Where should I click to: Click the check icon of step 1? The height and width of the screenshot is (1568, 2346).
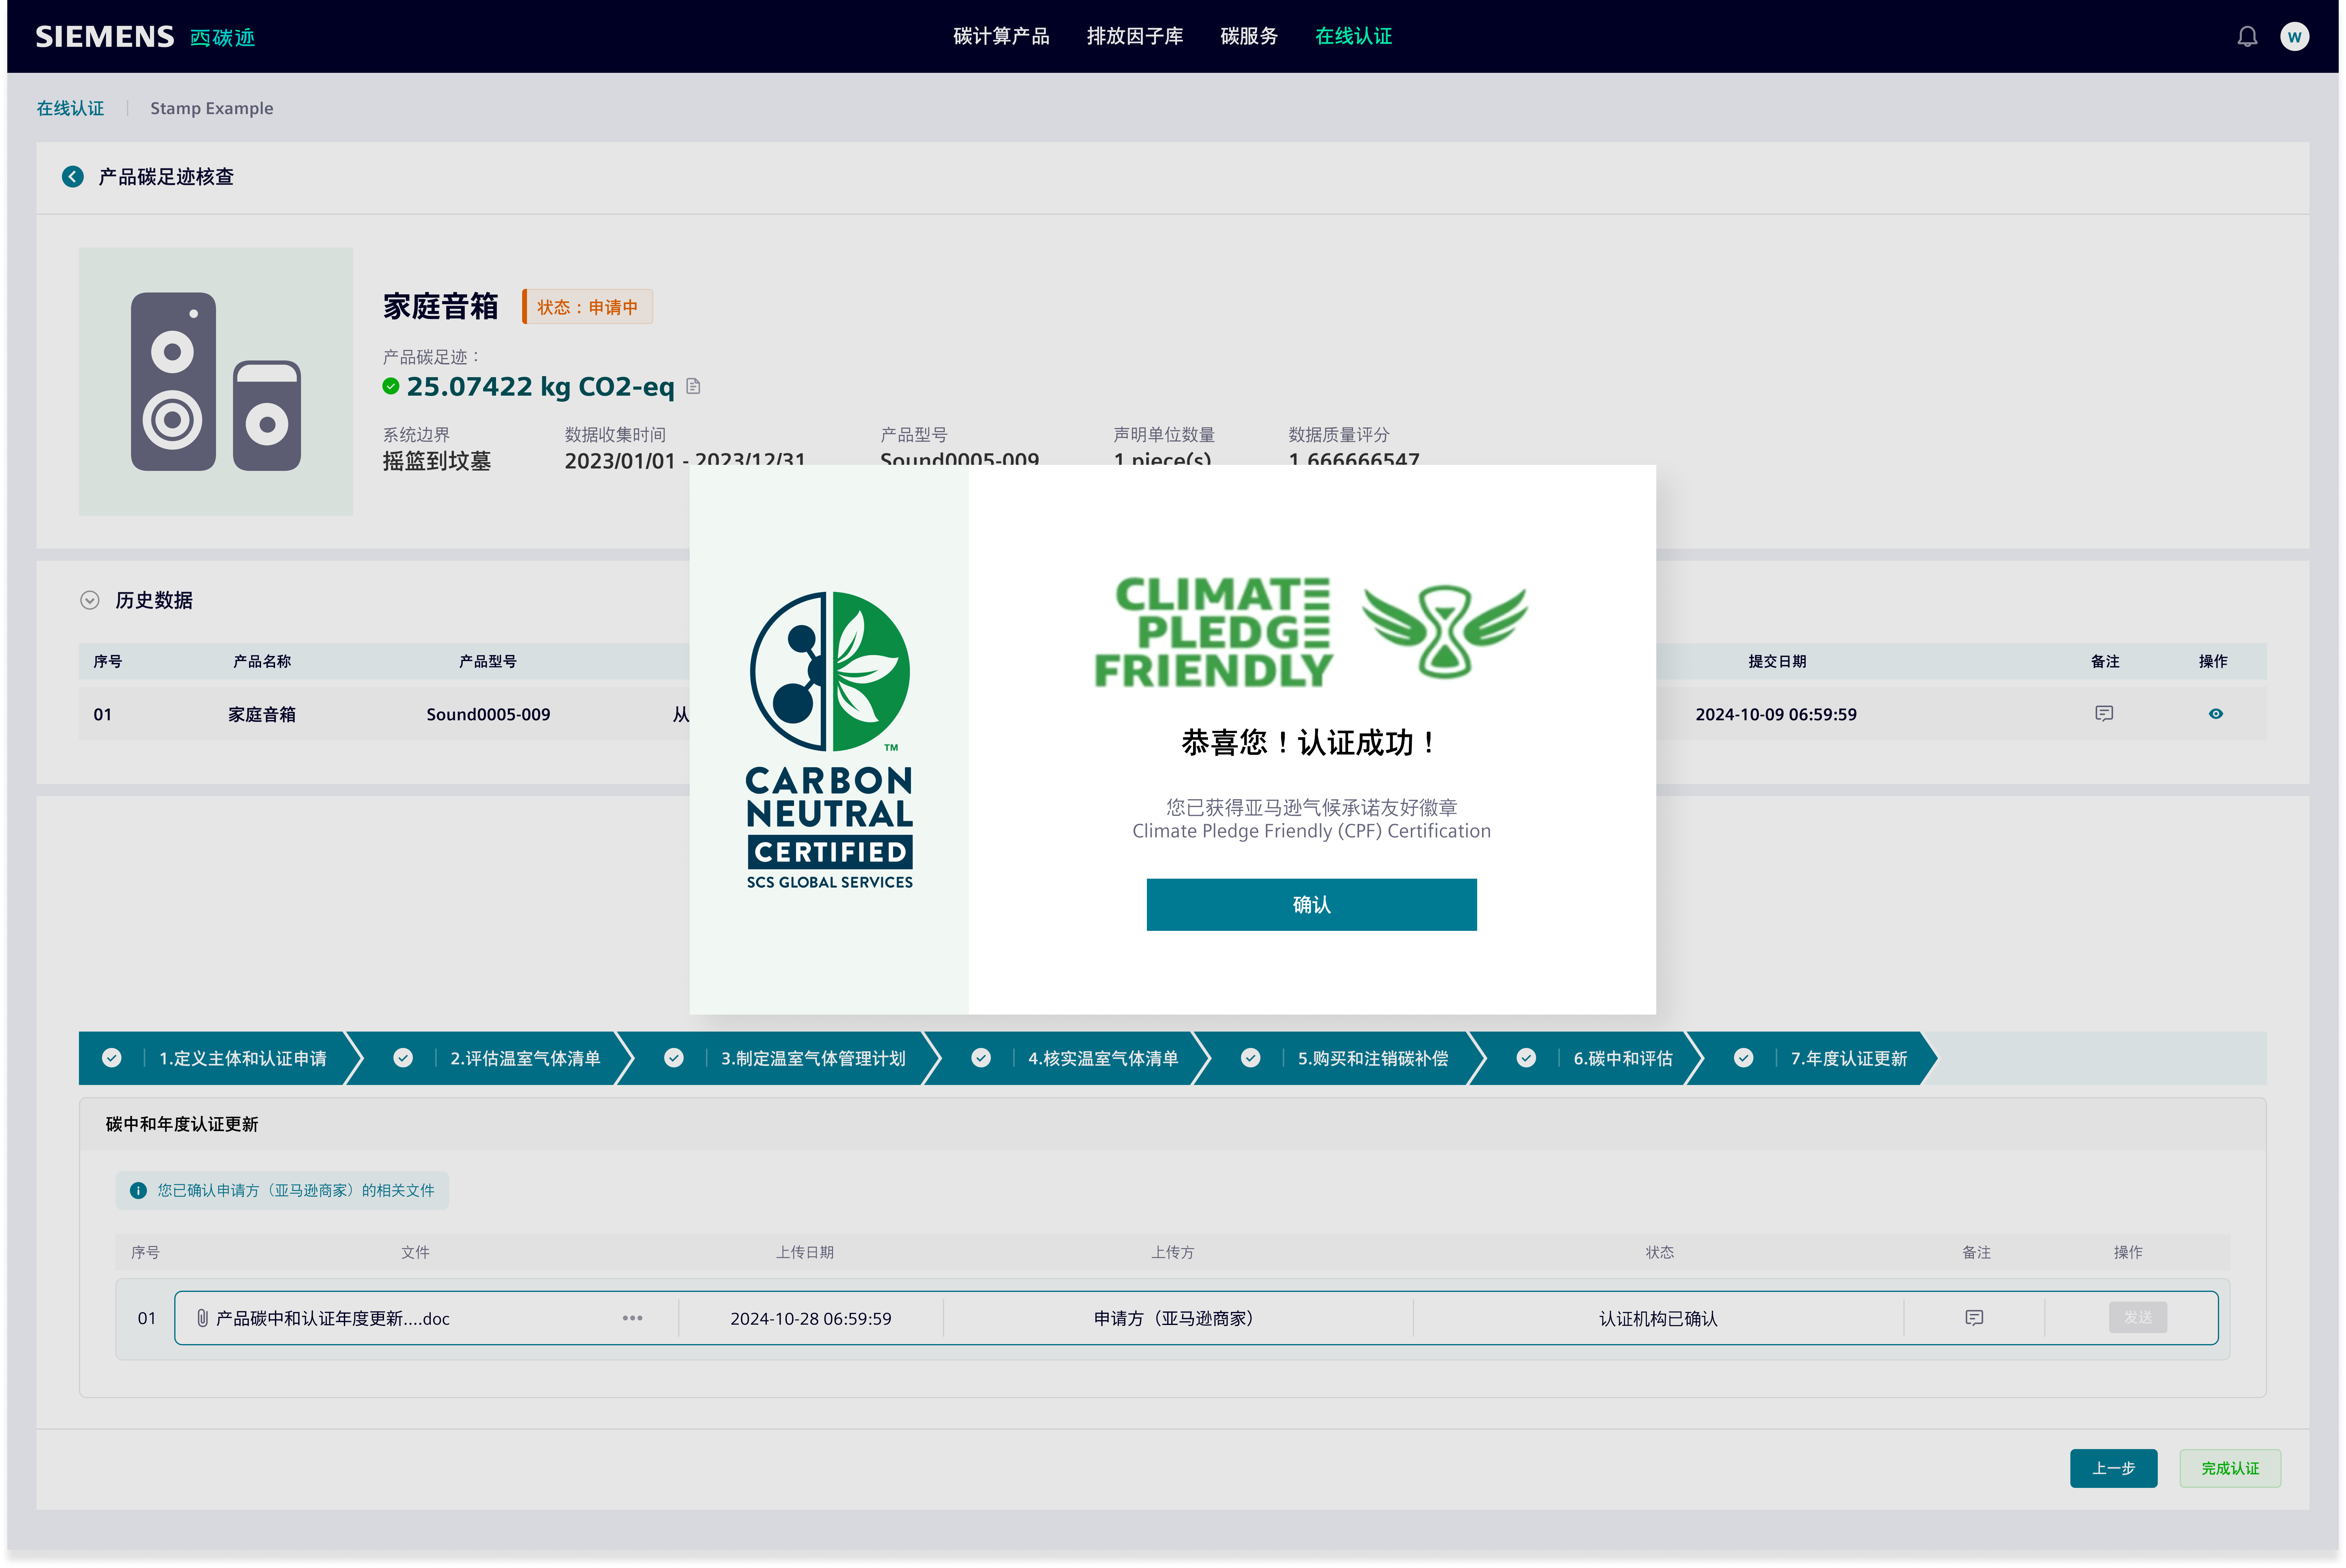click(x=112, y=1058)
